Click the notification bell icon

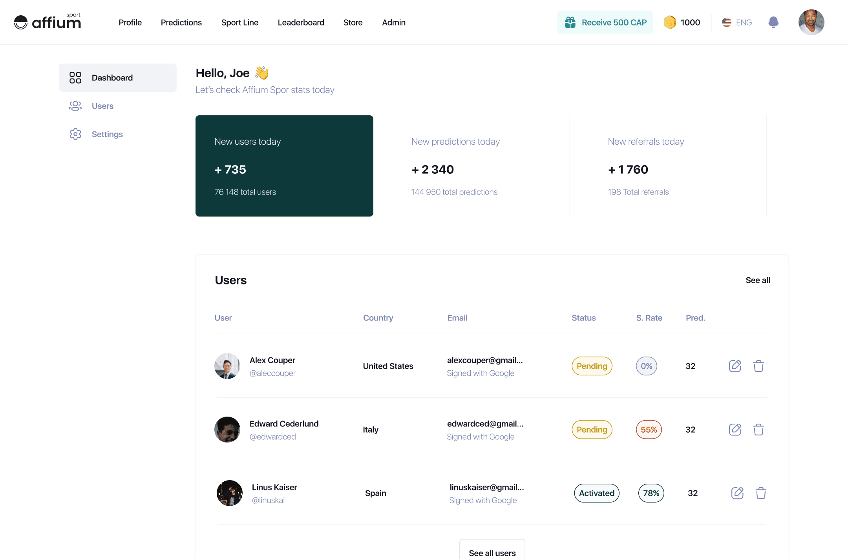[x=773, y=22]
